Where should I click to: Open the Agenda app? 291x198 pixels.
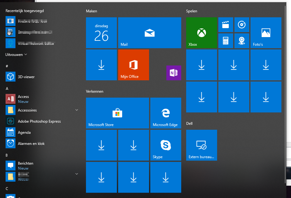pos(42,133)
